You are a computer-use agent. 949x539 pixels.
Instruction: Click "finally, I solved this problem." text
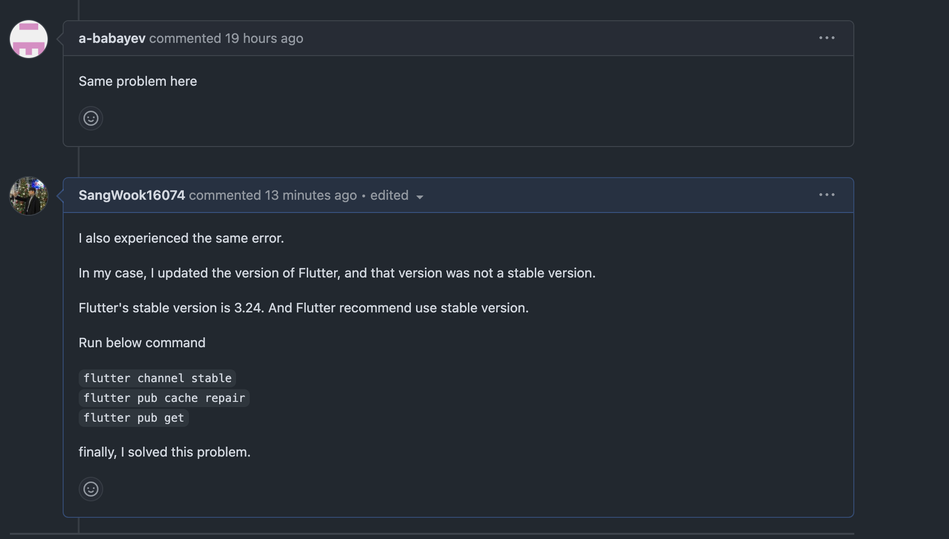[x=164, y=452]
